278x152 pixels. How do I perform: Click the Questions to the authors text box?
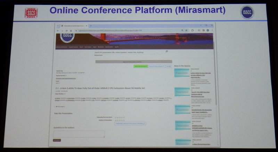point(79,134)
